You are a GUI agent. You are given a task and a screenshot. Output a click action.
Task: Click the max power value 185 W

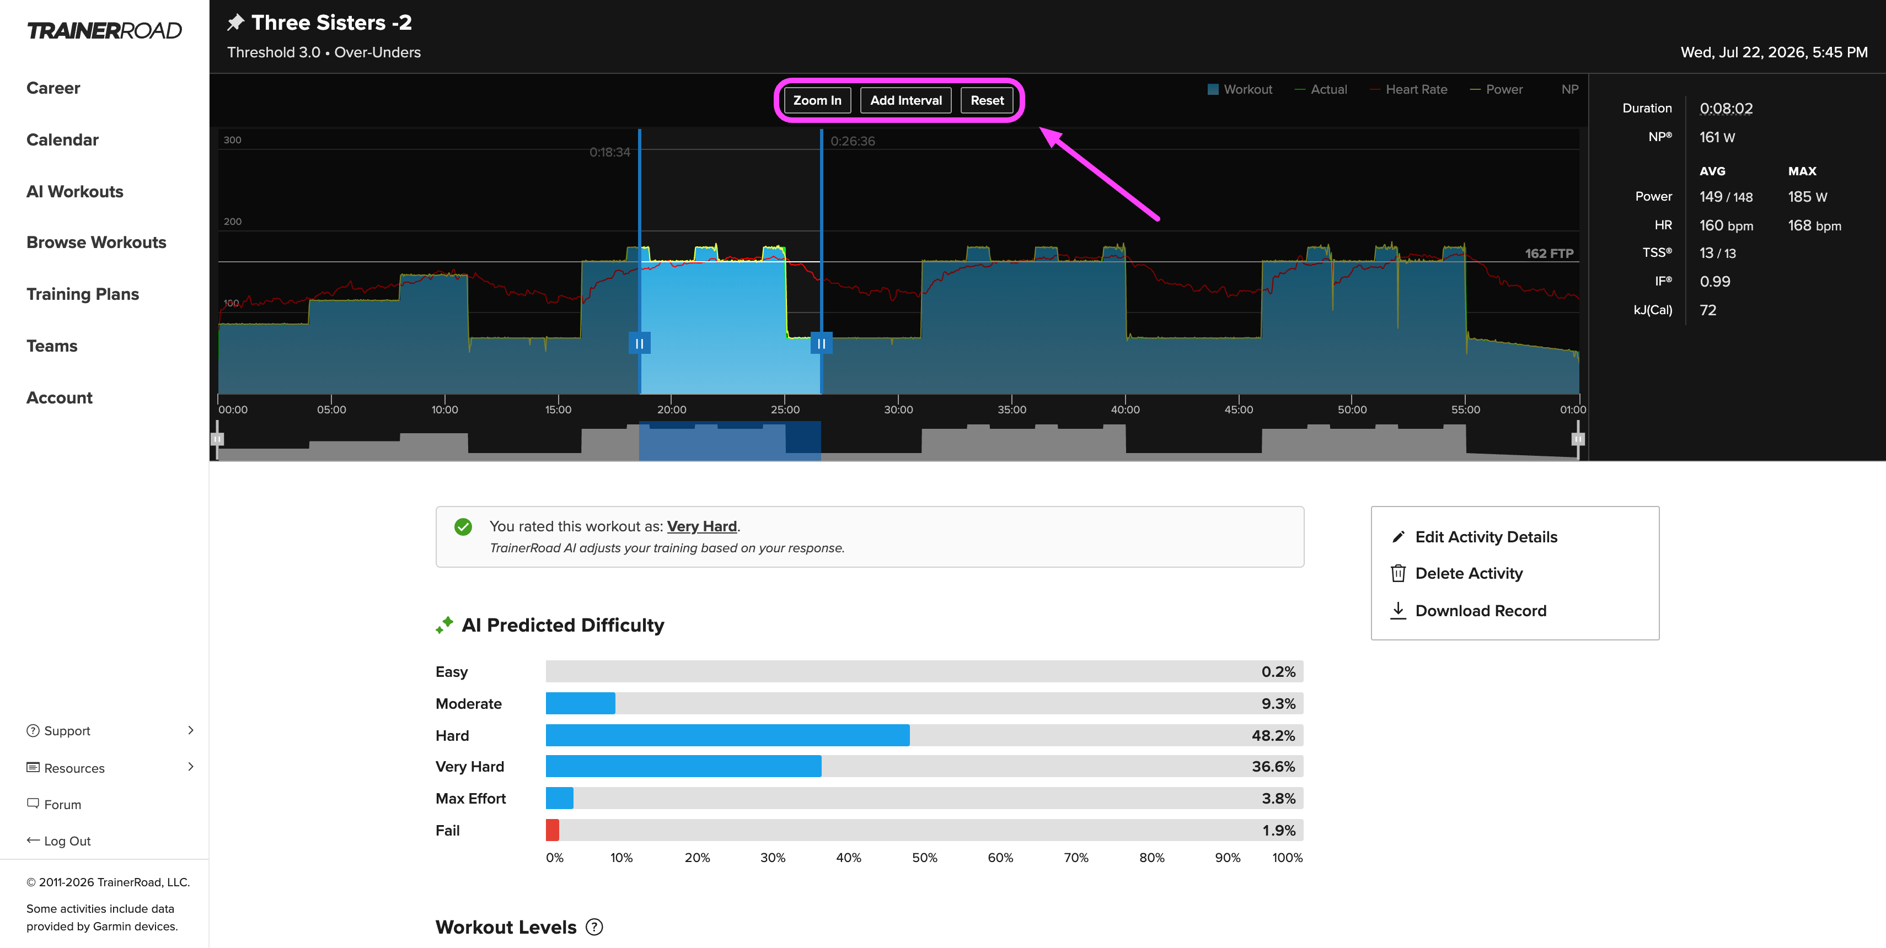coord(1807,197)
